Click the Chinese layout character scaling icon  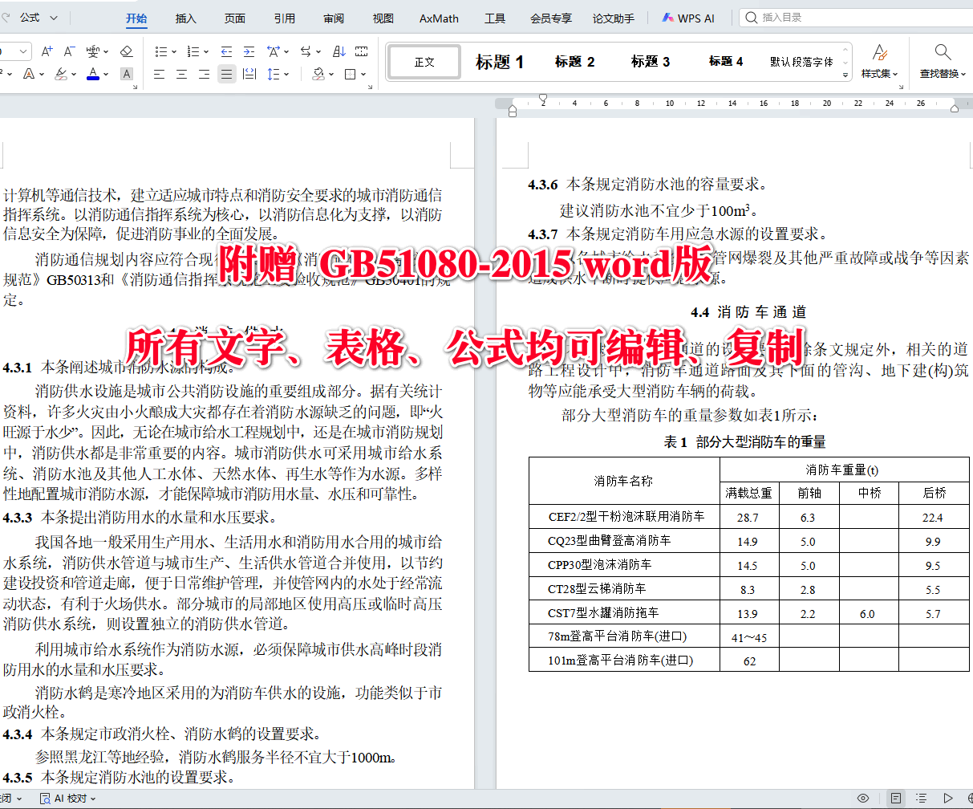pos(274,51)
